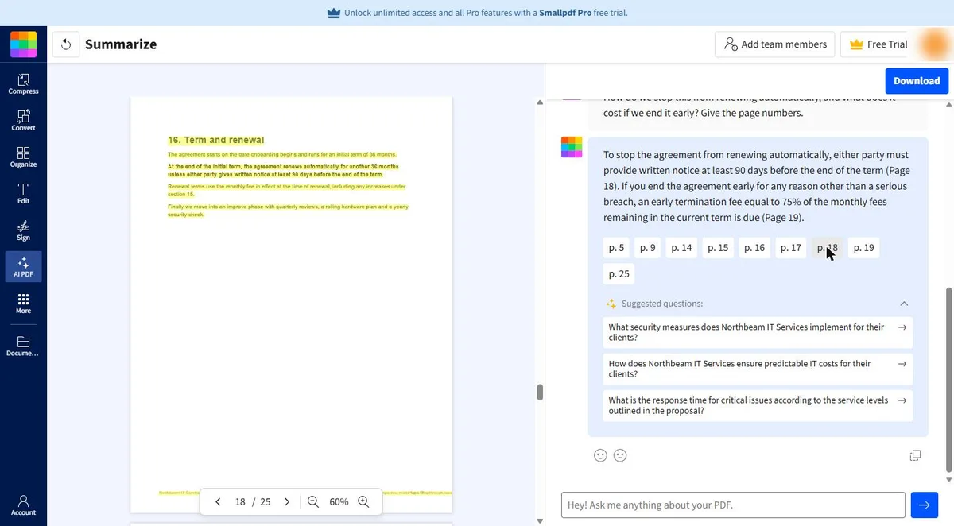Click the Smallpdf colorful logo
Image resolution: width=954 pixels, height=526 pixels.
click(23, 44)
